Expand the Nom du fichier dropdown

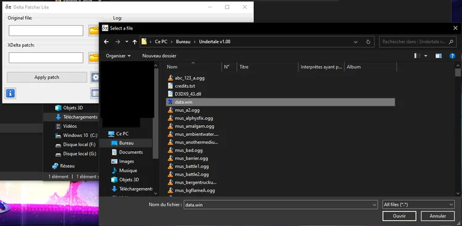[x=374, y=205]
